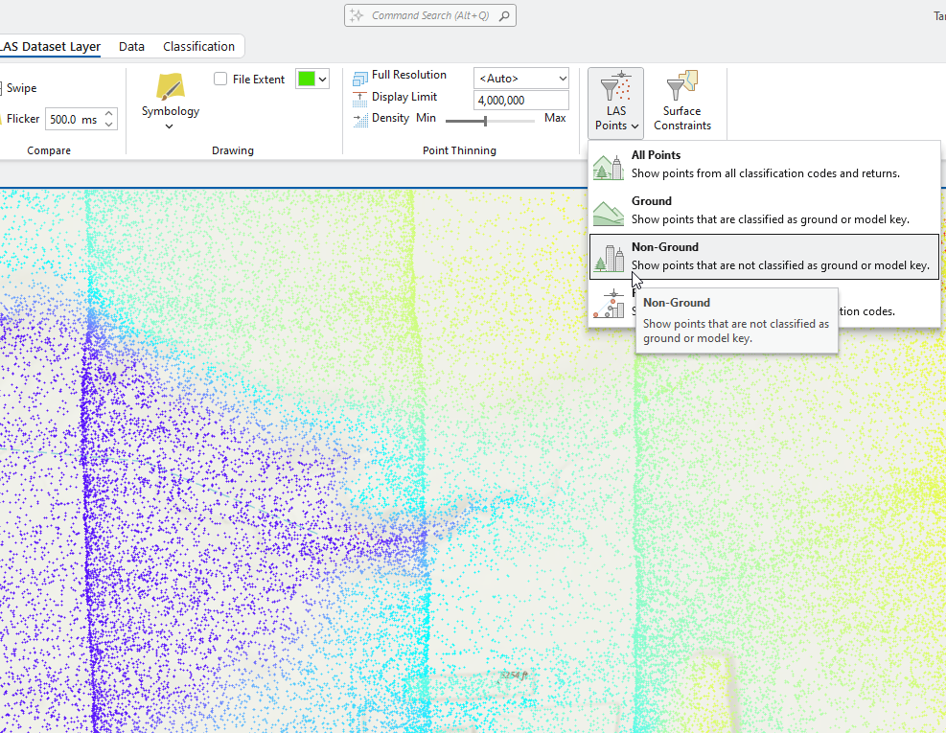The height and width of the screenshot is (733, 946).
Task: Click the Command Search box
Action: (x=430, y=15)
